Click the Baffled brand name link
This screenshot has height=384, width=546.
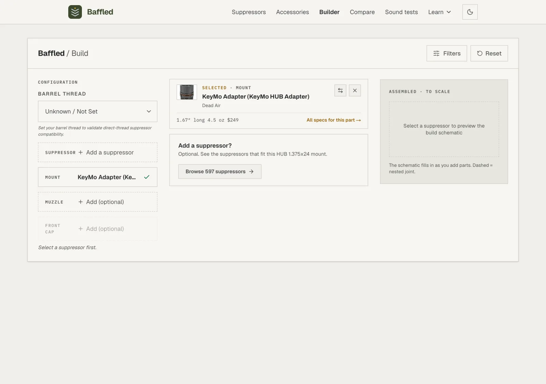click(100, 12)
